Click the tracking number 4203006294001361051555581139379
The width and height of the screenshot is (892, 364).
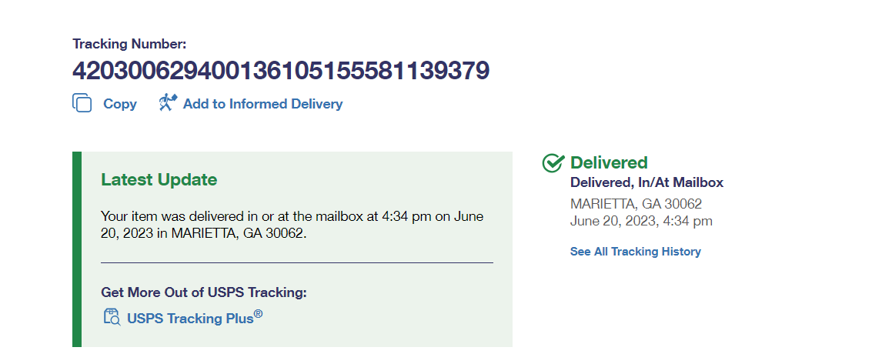coord(281,71)
